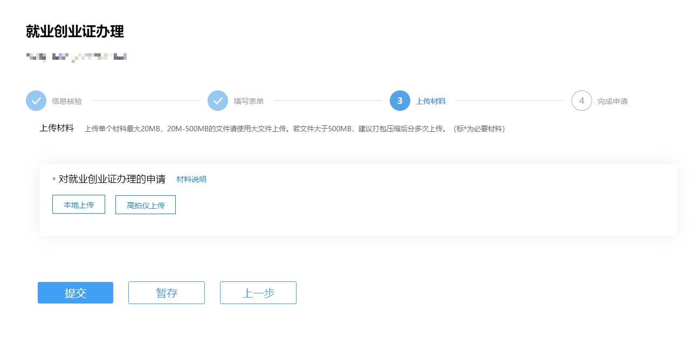Click the red required asterisk before material name
Viewport: 695px width, 339px height.
[54, 180]
